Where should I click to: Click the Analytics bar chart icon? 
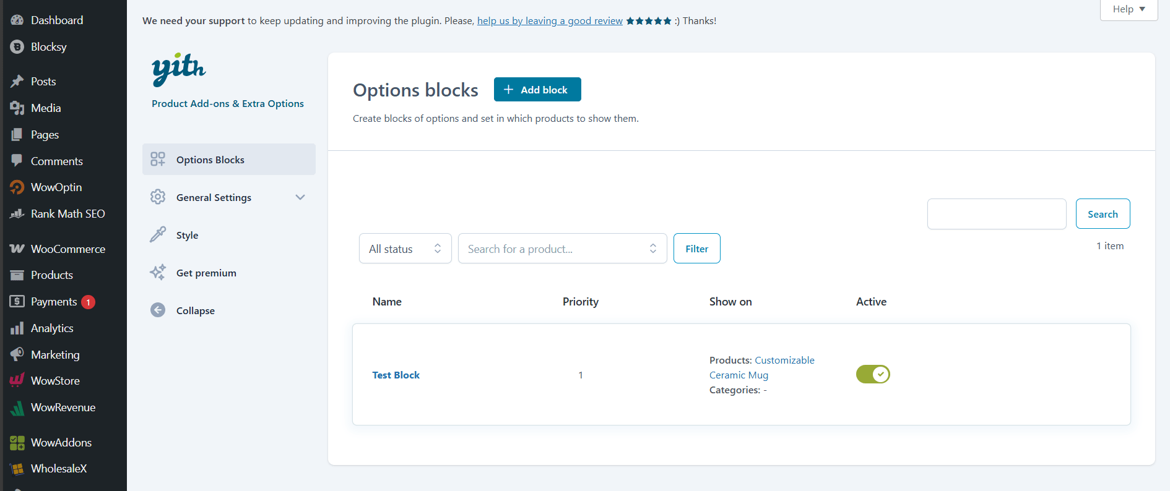coord(17,328)
